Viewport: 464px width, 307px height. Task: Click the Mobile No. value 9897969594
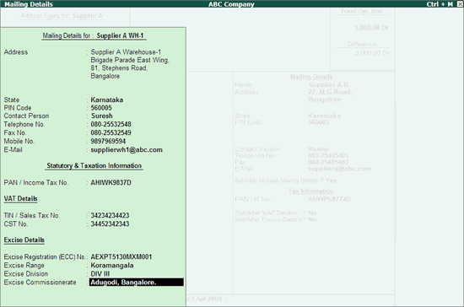click(x=108, y=141)
